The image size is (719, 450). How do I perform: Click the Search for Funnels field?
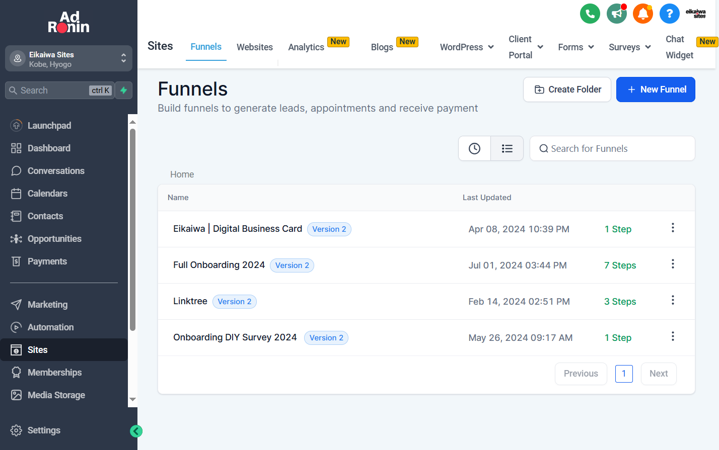coord(612,148)
